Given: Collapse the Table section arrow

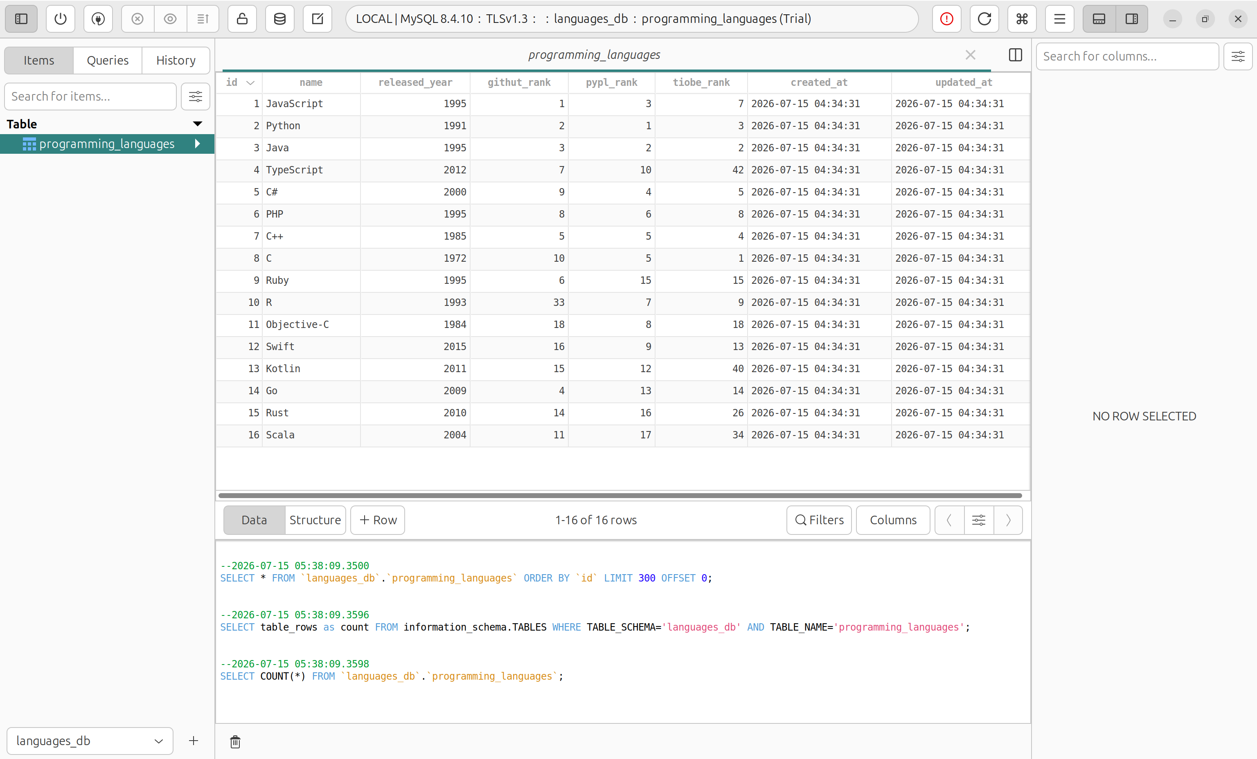Looking at the screenshot, I should (197, 124).
